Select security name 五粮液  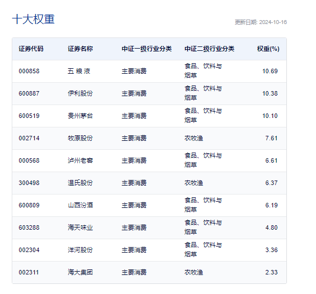pyautogui.click(x=79, y=71)
